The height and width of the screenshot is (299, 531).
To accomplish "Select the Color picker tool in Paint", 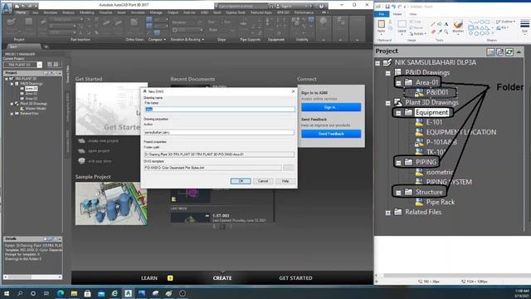I will (x=440, y=32).
